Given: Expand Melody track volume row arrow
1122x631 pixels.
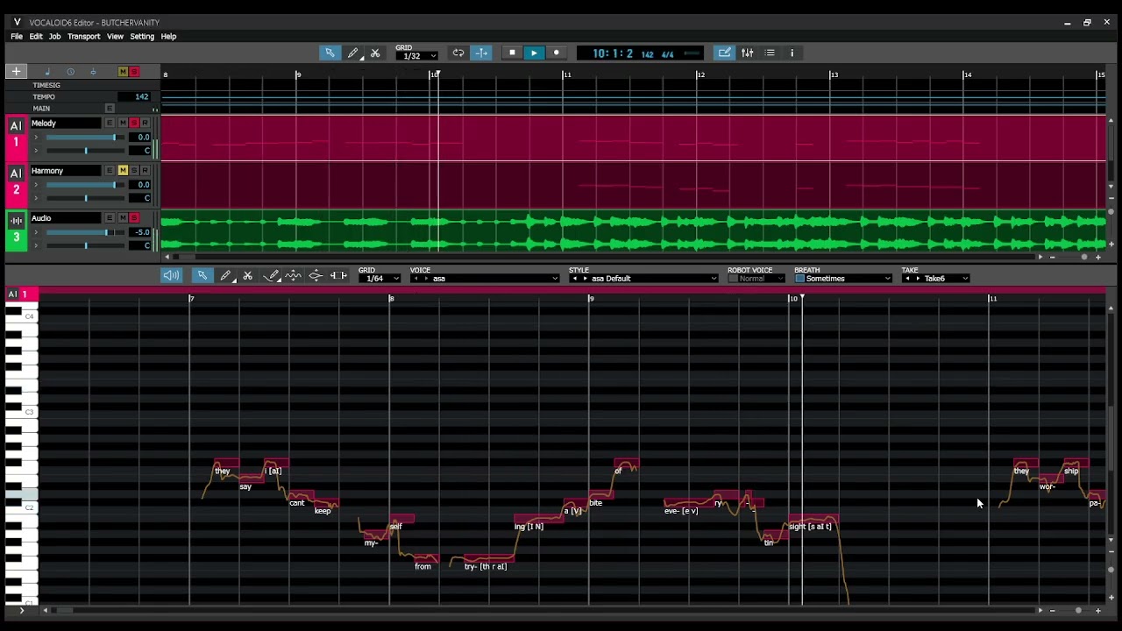Looking at the screenshot, I should tap(36, 138).
